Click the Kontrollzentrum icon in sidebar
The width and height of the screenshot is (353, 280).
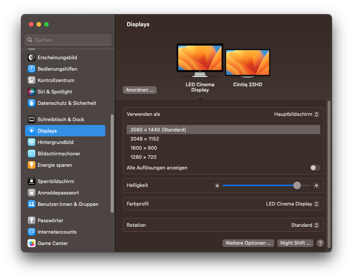[x=32, y=80]
